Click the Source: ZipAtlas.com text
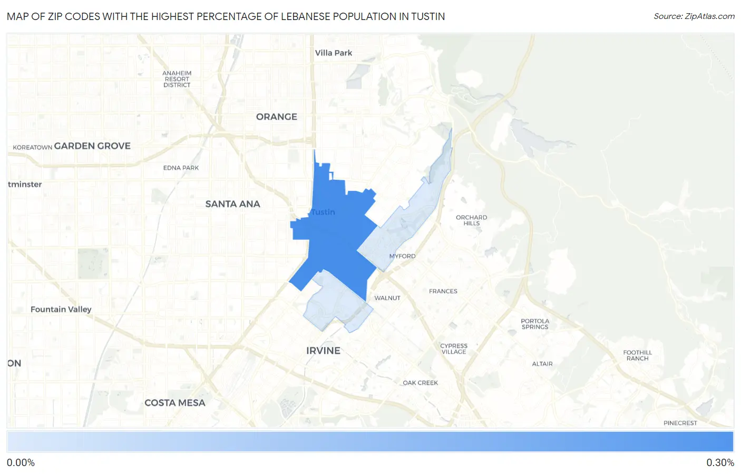 [x=694, y=16]
